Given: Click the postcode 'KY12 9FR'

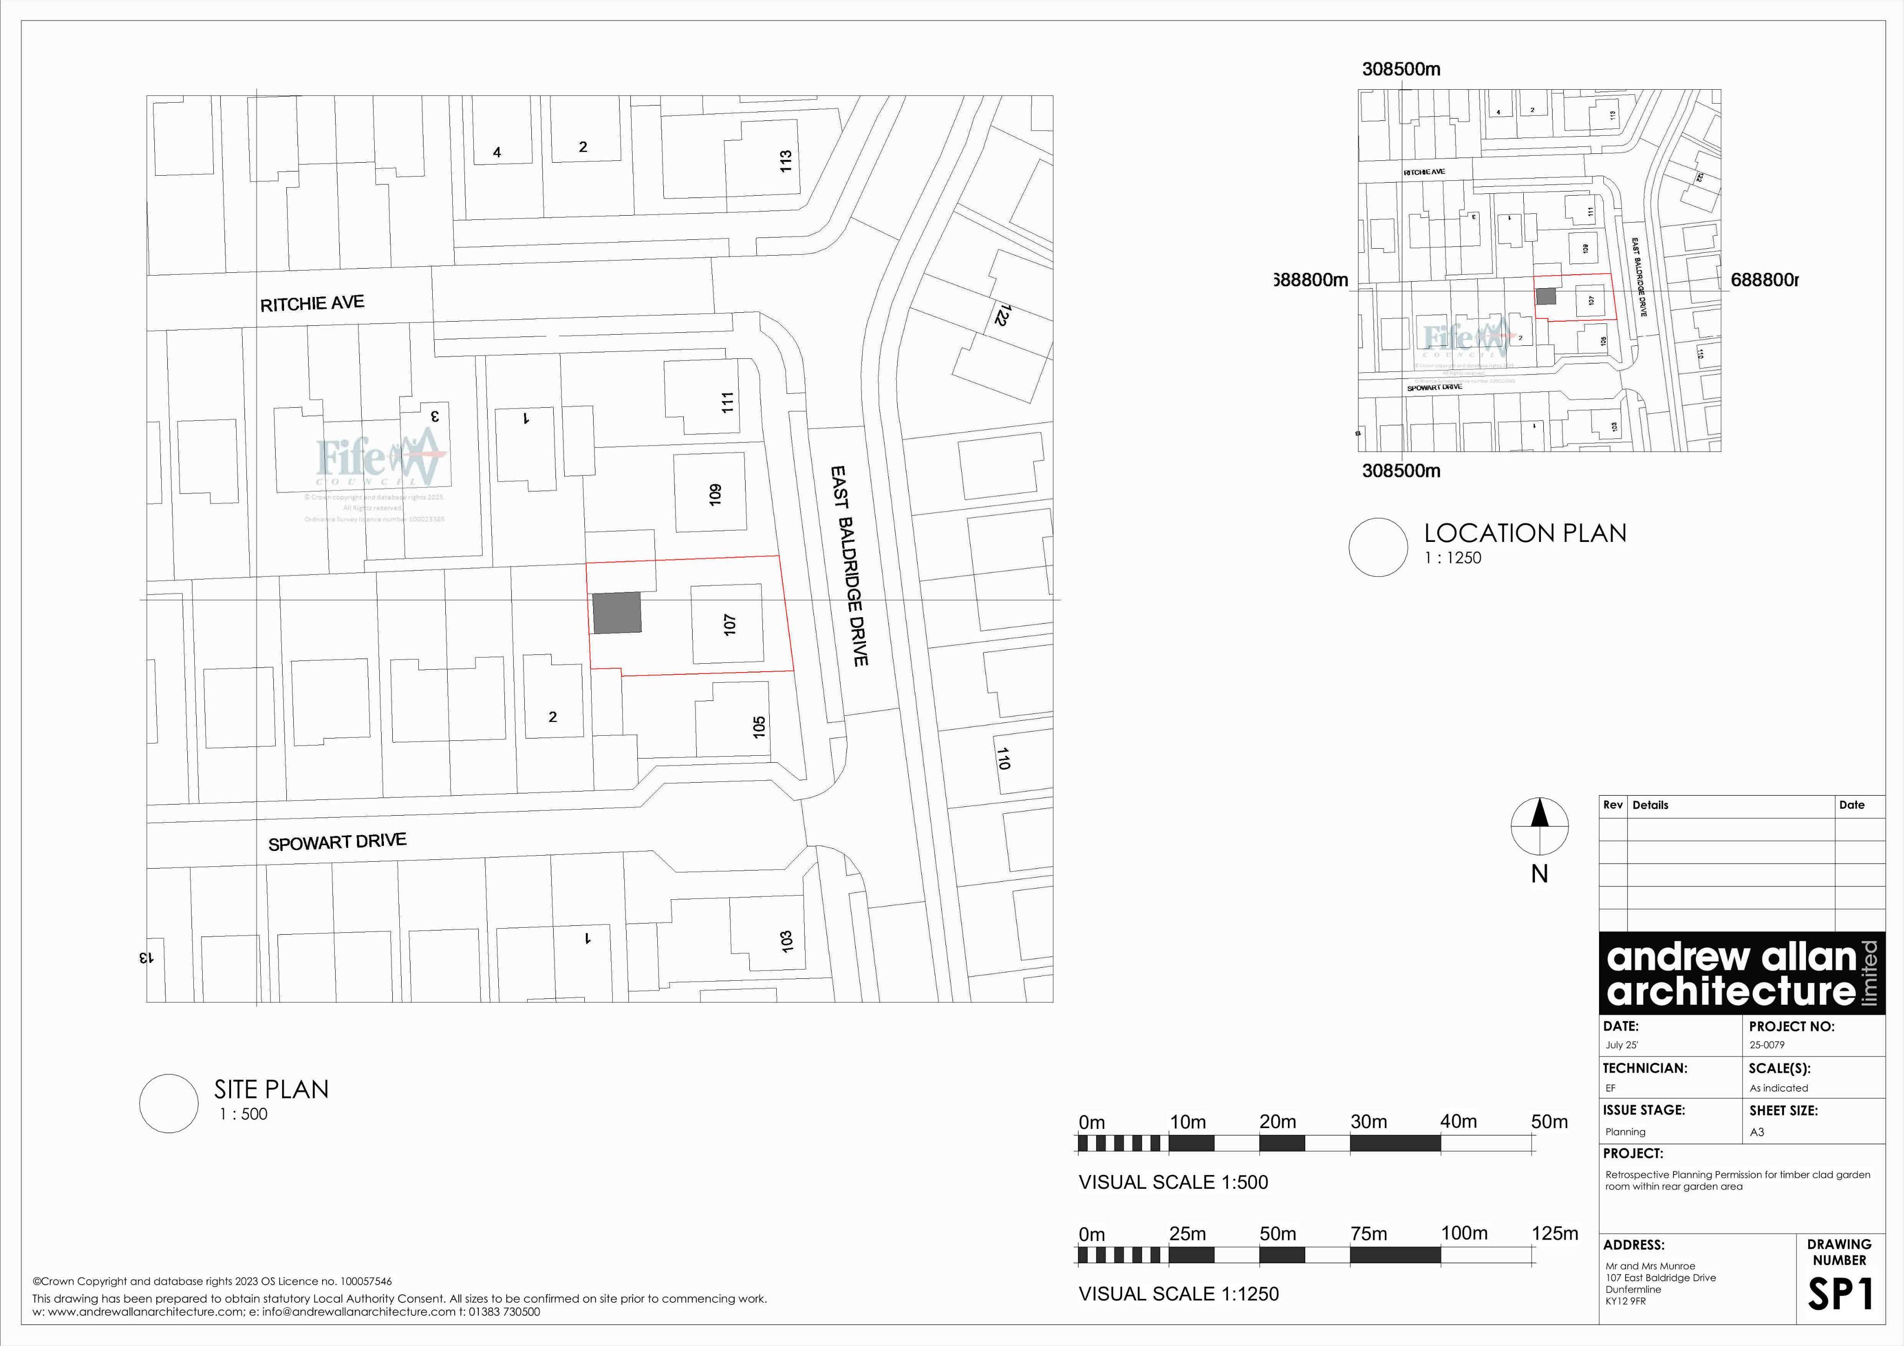Looking at the screenshot, I should [x=1626, y=1301].
